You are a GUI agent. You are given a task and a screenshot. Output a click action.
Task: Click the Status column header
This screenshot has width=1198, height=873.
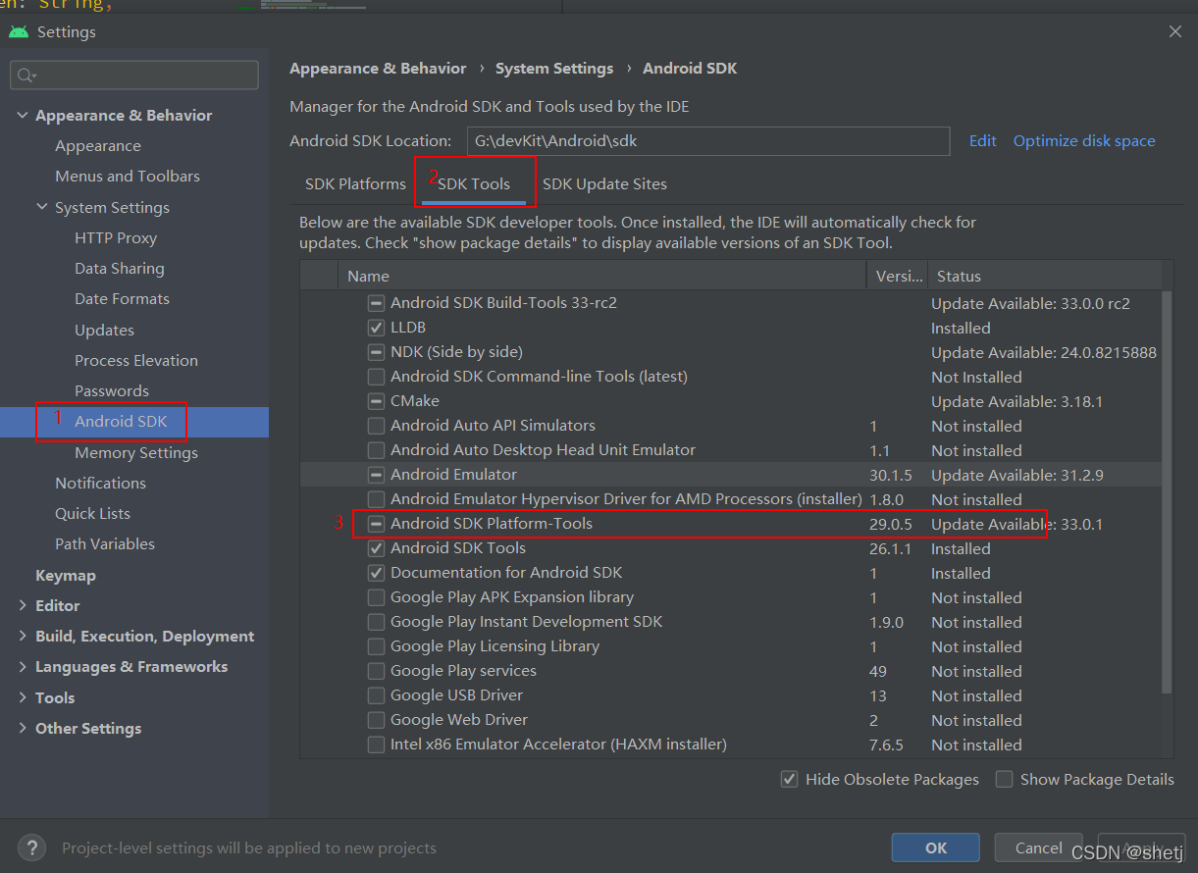(1044, 276)
